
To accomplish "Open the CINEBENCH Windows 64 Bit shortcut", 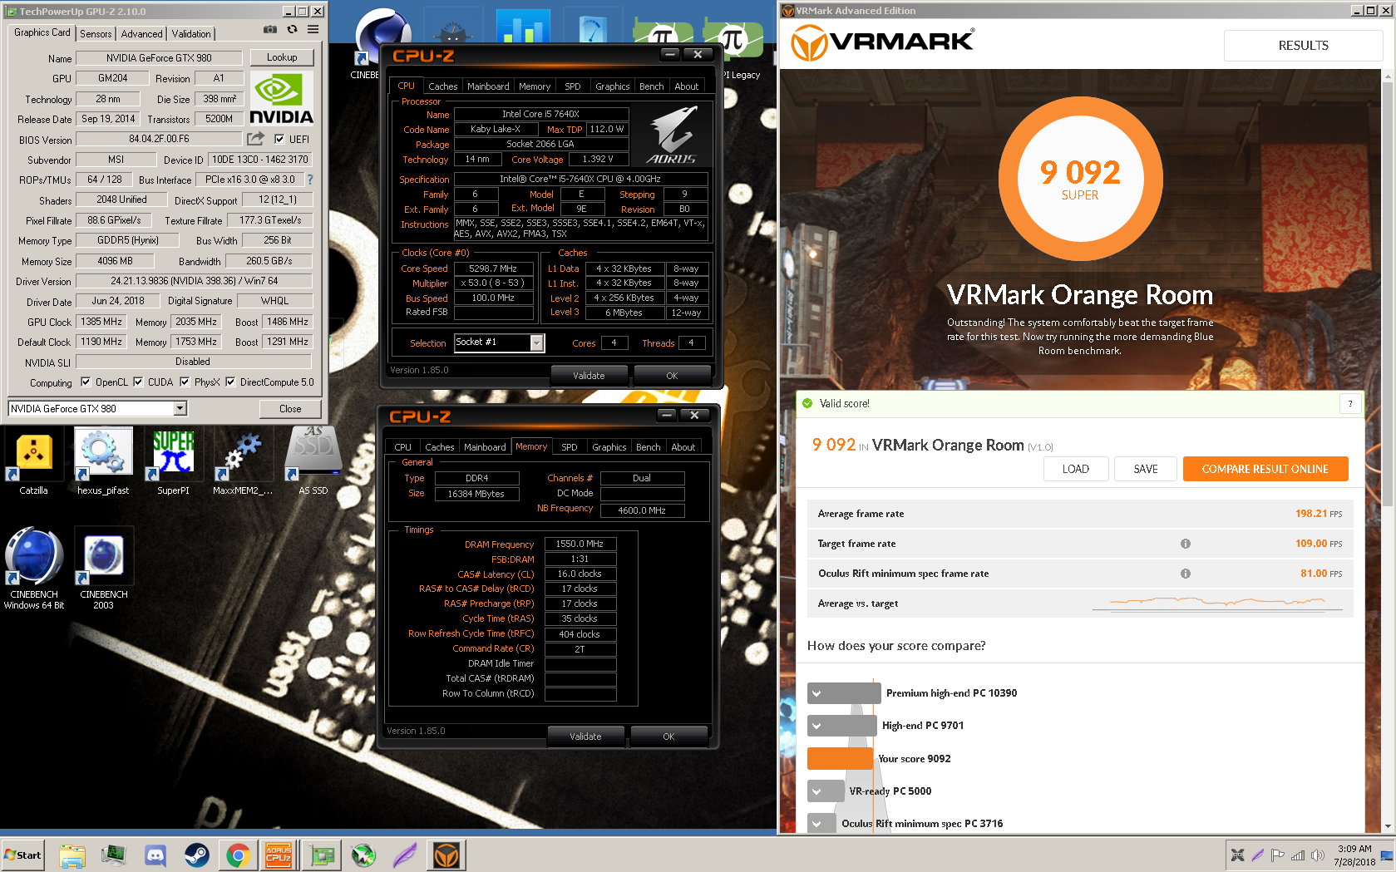I will pos(33,569).
